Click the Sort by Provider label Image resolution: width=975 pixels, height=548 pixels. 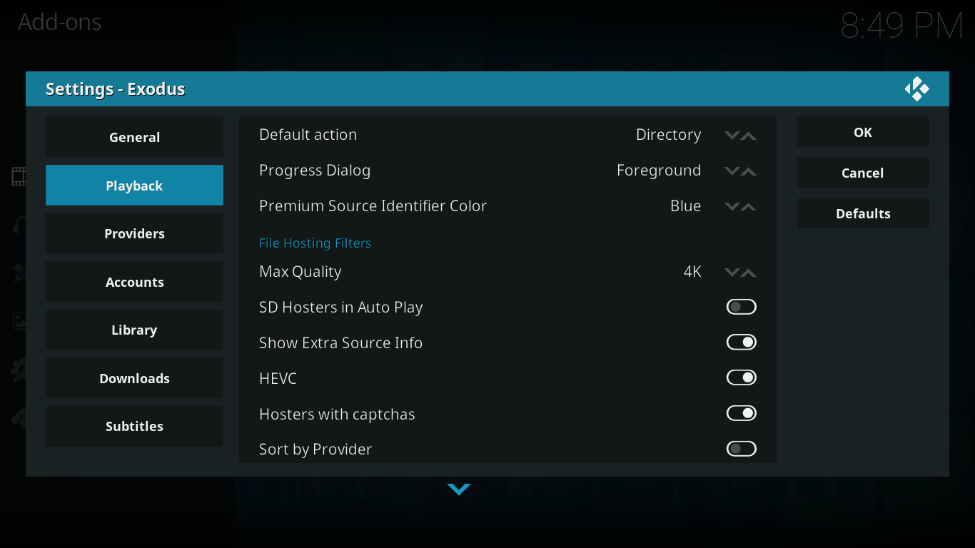coord(315,450)
